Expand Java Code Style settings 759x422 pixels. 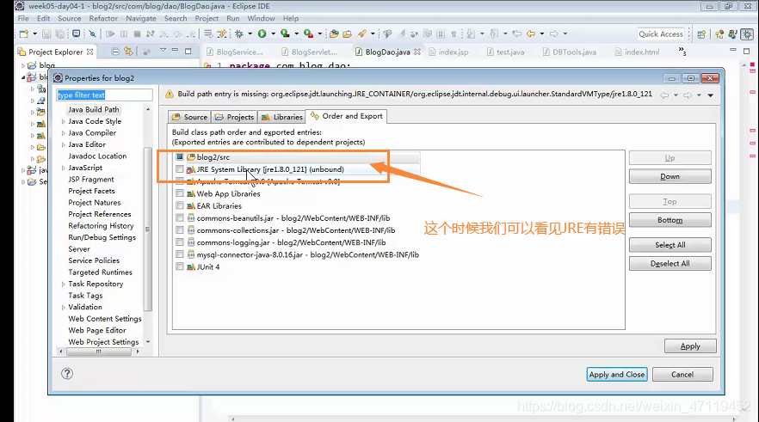64,121
